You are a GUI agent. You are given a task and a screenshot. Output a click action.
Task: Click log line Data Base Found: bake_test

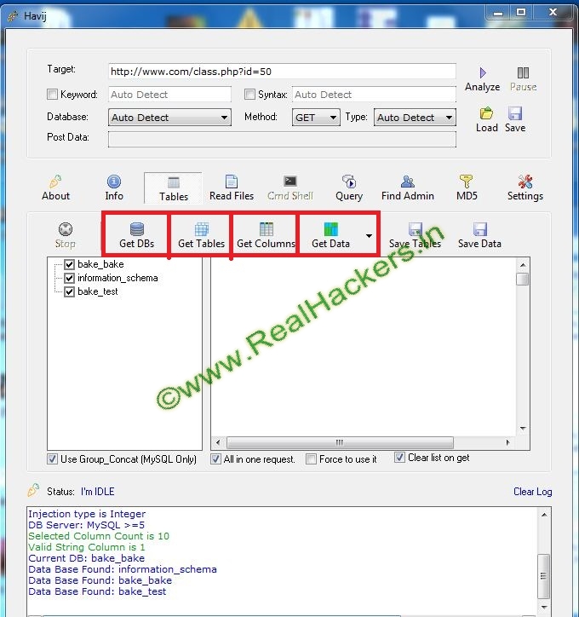pos(97,591)
